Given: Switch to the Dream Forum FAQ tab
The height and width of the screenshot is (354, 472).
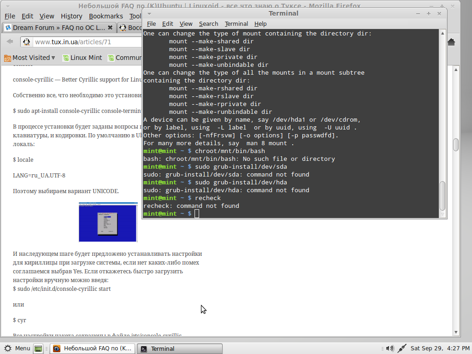Looking at the screenshot, I should [59, 28].
